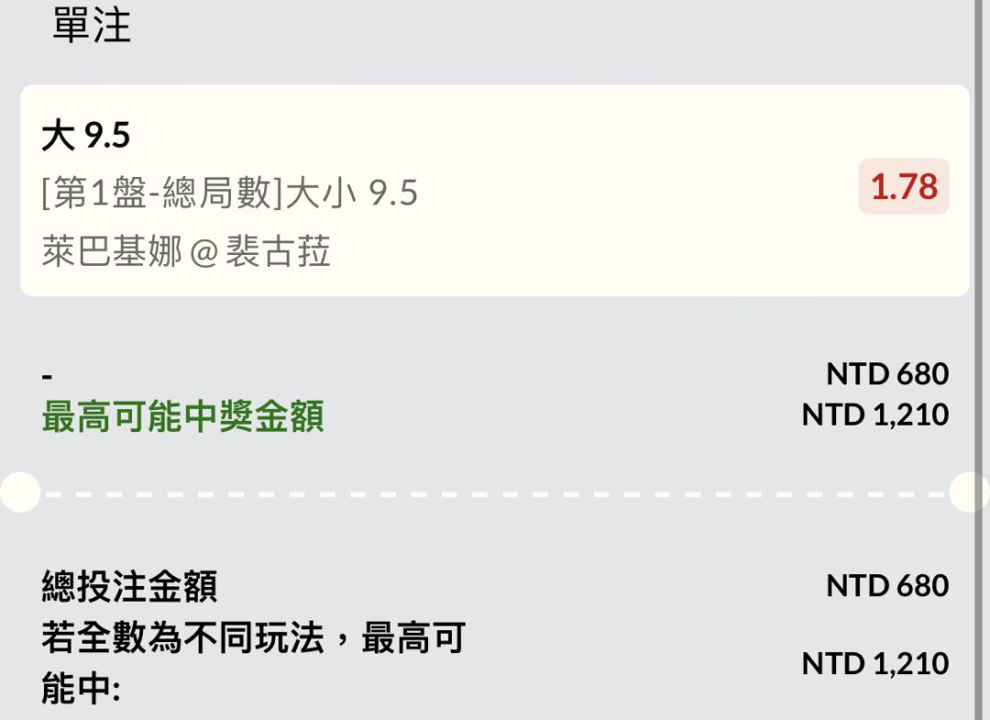Tap the NTD 680 total beside 總投注金額
Screen dimensions: 990x720
886,586
